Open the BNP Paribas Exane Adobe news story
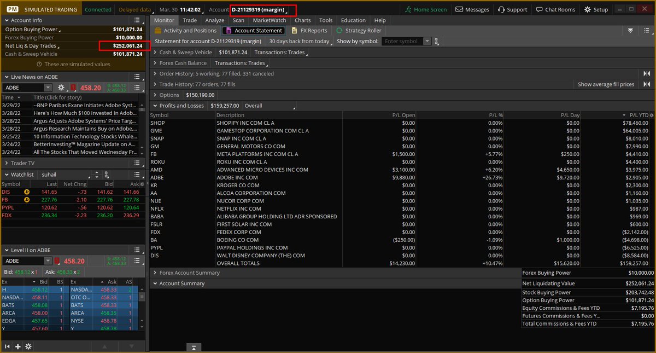The image size is (656, 353). [x=85, y=105]
